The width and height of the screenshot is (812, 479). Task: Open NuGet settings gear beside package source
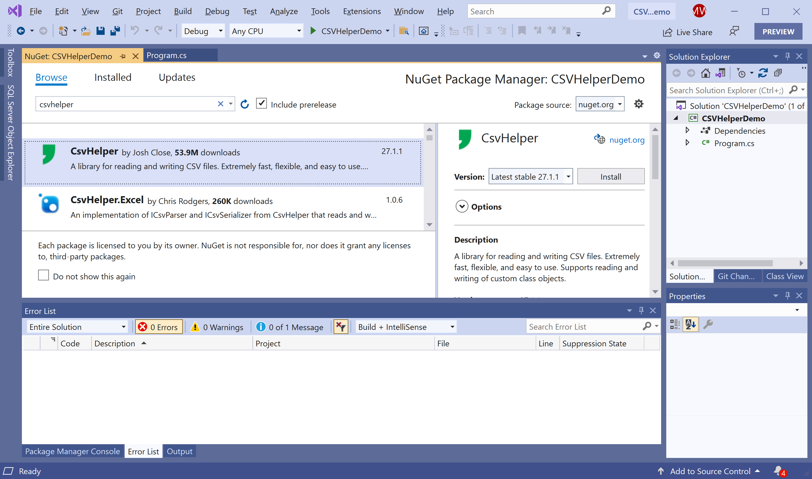pos(639,104)
